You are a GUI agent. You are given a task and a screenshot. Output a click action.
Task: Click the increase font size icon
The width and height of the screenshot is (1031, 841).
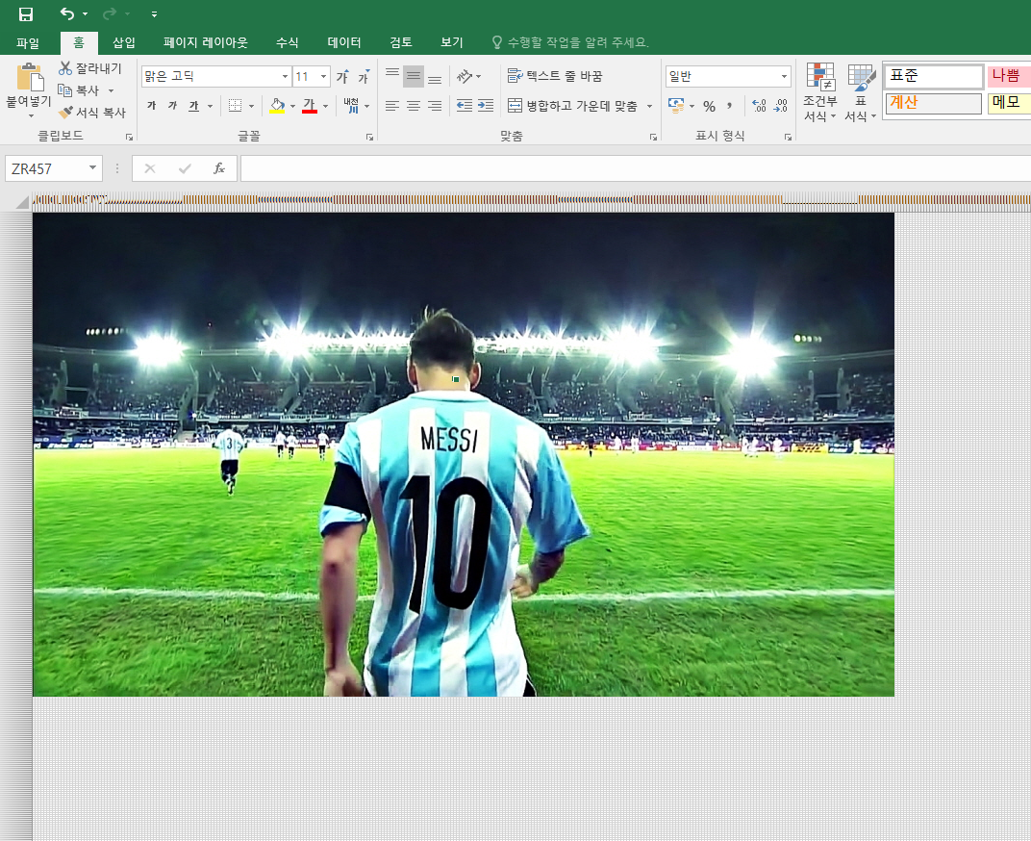point(341,77)
